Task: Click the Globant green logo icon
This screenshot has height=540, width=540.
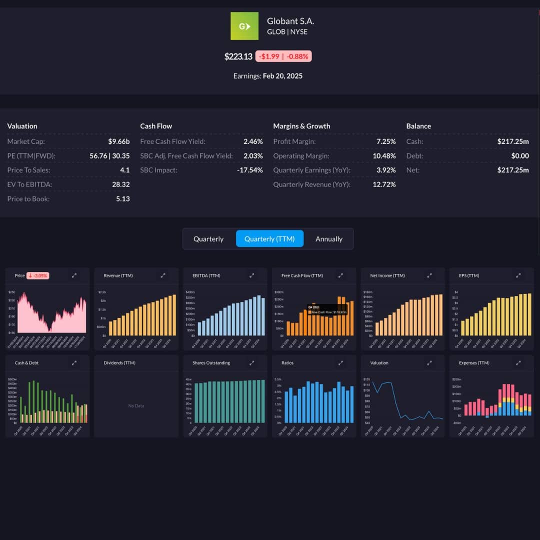Action: pyautogui.click(x=244, y=26)
